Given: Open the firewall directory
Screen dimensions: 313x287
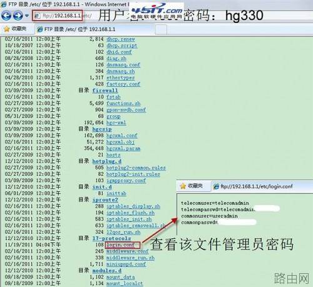Looking at the screenshot, I should 105,91.
